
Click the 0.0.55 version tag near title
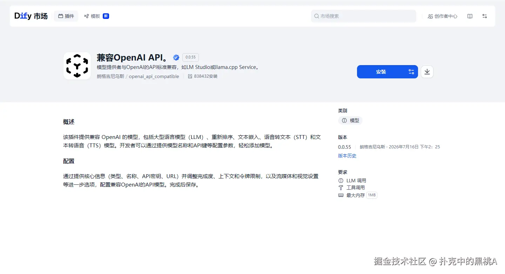(190, 57)
